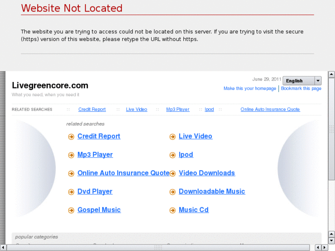Click the June 29, 2011 date text
The image size is (335, 251).
(x=267, y=79)
